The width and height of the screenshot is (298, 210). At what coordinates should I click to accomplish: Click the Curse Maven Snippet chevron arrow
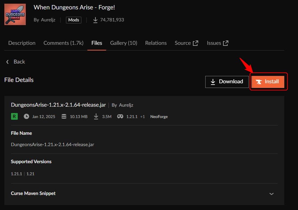[x=272, y=194]
